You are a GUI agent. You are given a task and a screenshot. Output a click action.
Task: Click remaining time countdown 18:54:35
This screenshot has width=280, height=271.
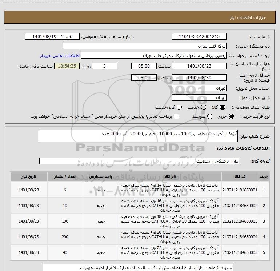coord(67,66)
